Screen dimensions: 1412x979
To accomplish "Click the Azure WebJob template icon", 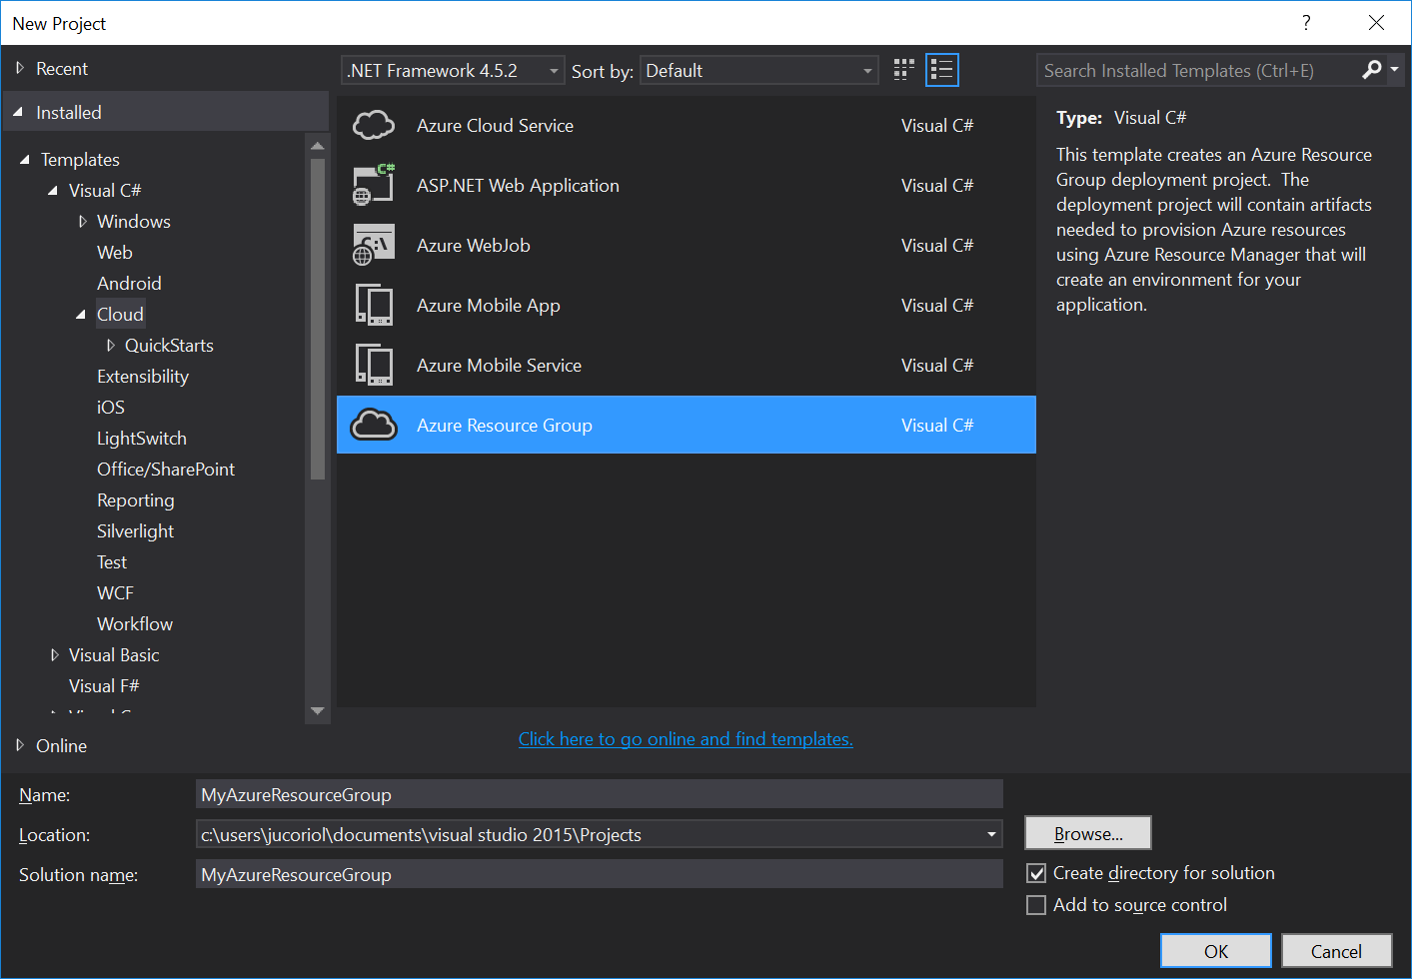I will 374,245.
